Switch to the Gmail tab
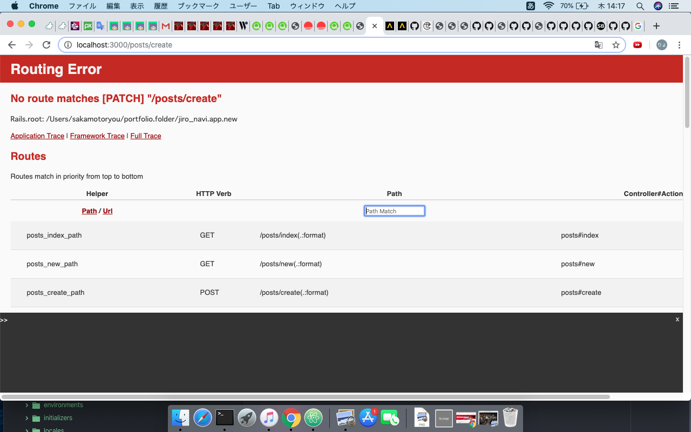691x432 pixels. pyautogui.click(x=165, y=25)
